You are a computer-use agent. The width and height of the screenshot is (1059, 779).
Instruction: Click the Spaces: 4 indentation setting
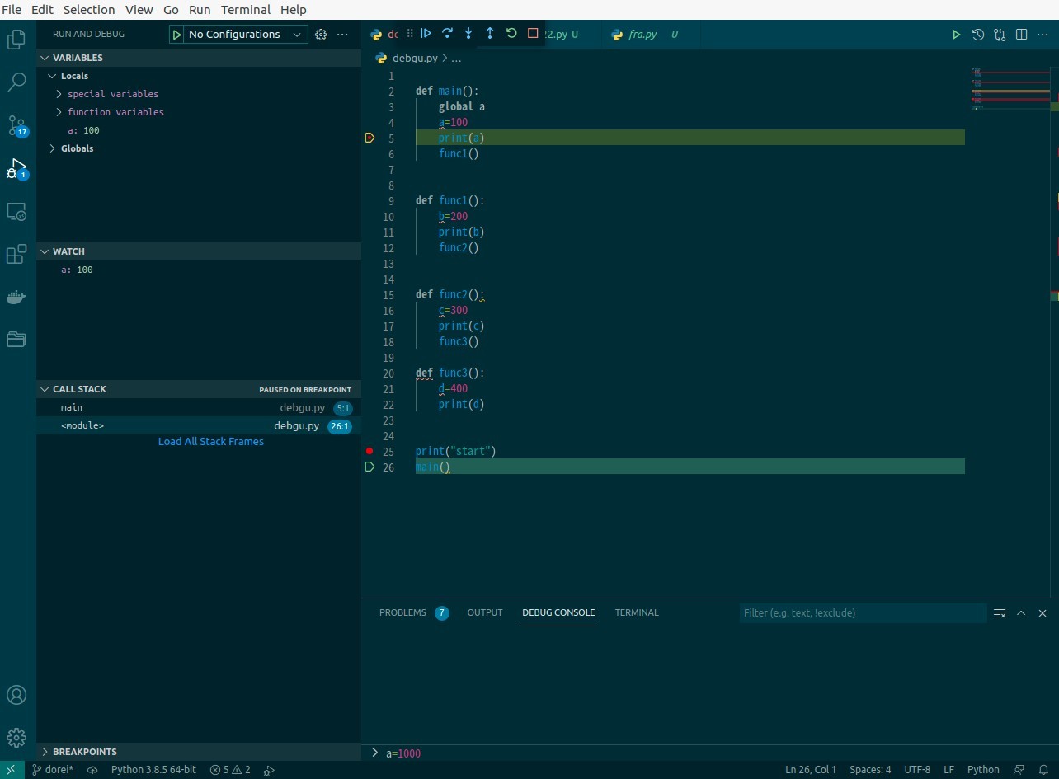[x=870, y=770]
